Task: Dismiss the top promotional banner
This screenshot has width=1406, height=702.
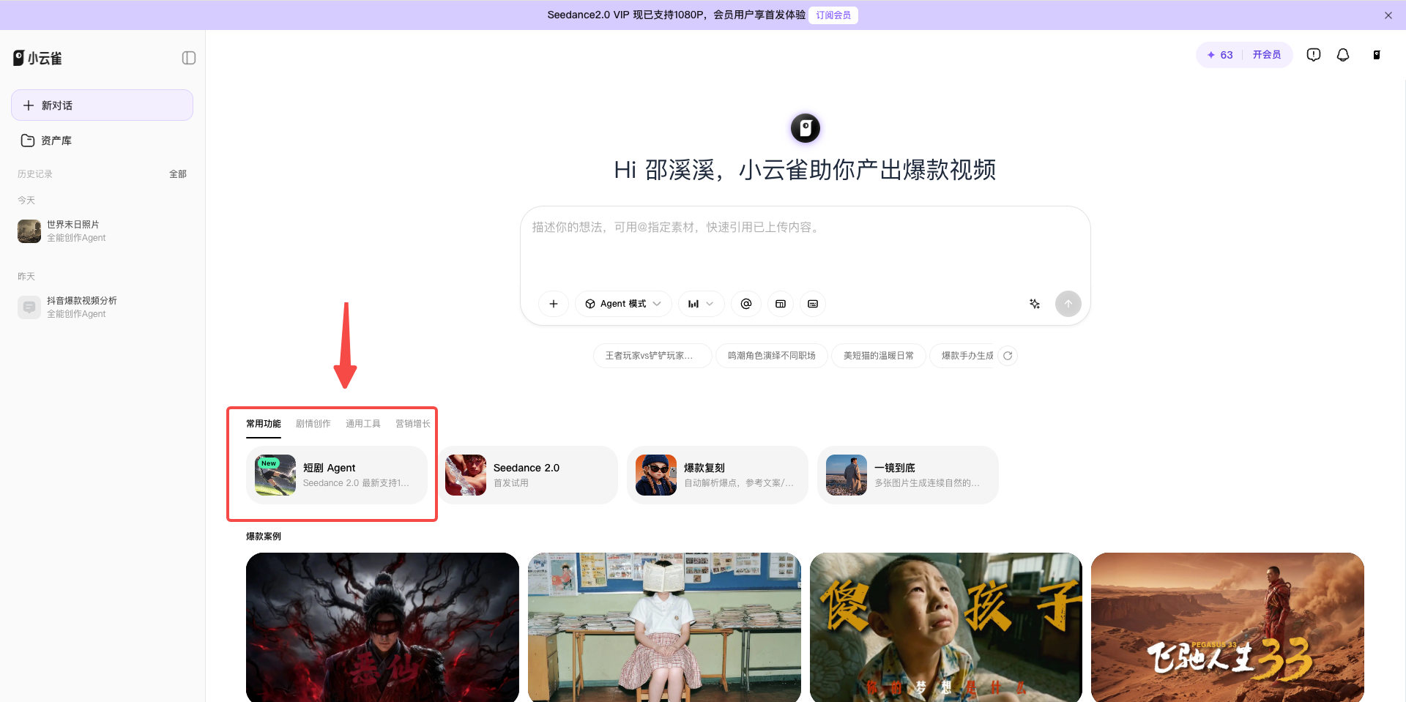Action: pos(1388,15)
